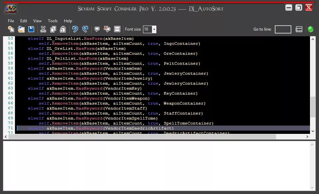Click the OreContainer RemoveItem line

point(118,53)
